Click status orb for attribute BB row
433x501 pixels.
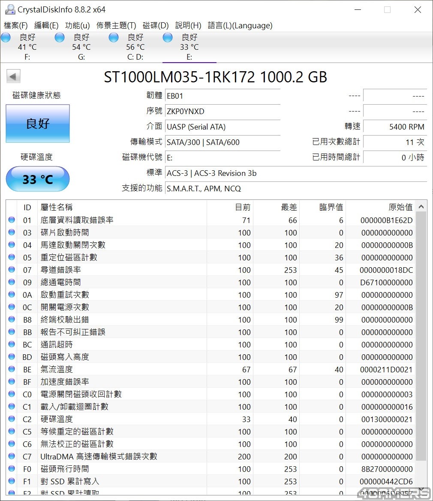pyautogui.click(x=12, y=332)
